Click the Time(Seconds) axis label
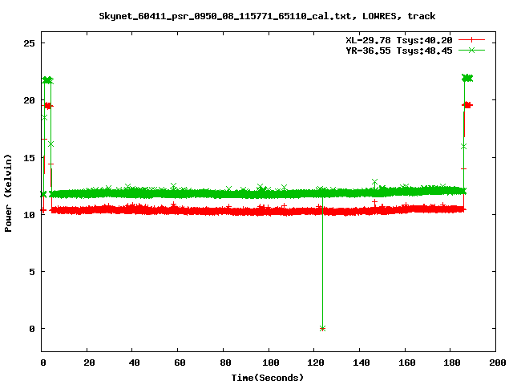Viewport: 513px width, 385px height. (x=267, y=378)
